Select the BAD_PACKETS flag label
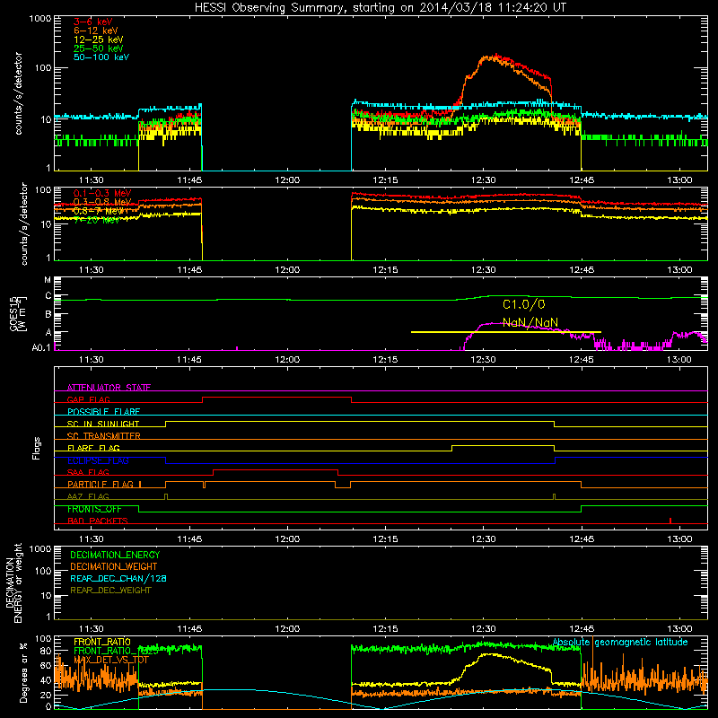The image size is (718, 718). point(98,521)
